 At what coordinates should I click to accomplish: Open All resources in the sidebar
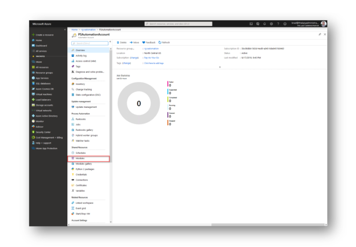[x=42, y=68]
